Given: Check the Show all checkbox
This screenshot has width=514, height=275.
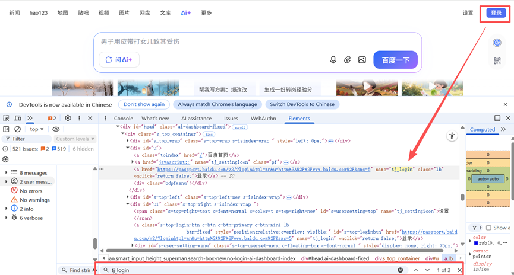Looking at the screenshot, I should pos(488,228).
